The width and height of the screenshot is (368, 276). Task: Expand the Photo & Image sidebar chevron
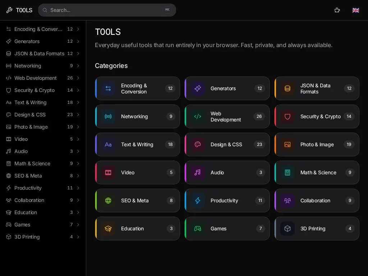pos(78,127)
